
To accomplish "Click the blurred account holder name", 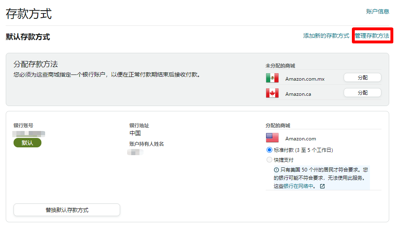I will coord(135,152).
